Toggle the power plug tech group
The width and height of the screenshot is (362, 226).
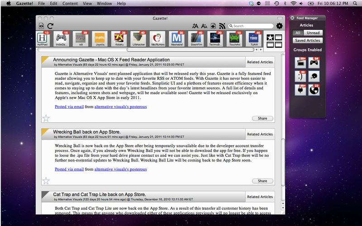[300, 90]
